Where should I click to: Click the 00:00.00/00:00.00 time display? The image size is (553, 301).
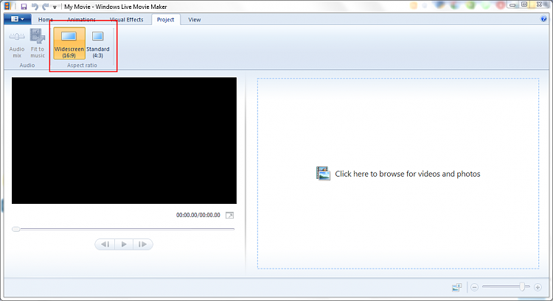(x=198, y=215)
